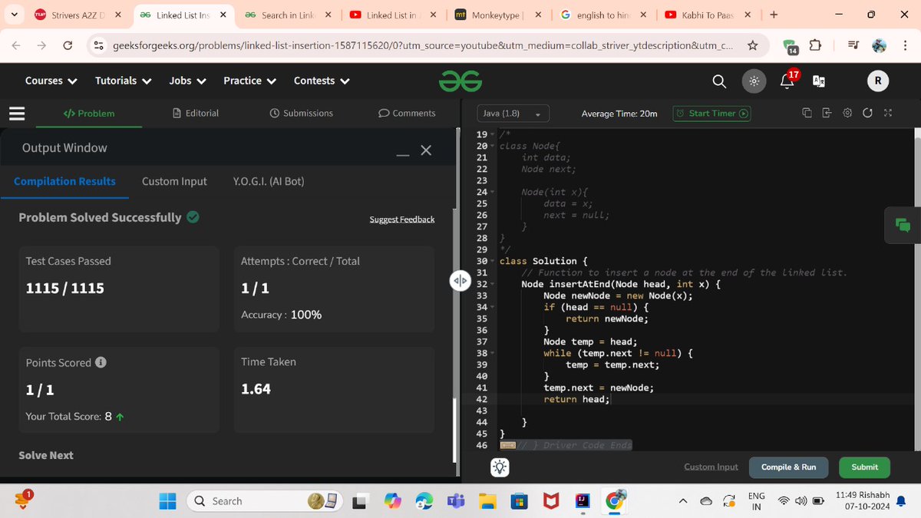Toggle light/dark theme sun icon
Viewport: 921px width, 518px height.
click(754, 81)
